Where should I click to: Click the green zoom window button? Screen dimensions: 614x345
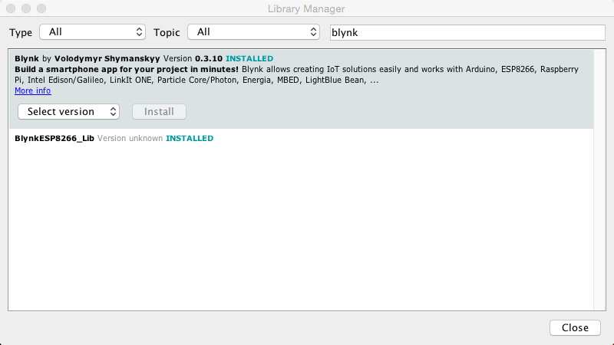[x=41, y=8]
